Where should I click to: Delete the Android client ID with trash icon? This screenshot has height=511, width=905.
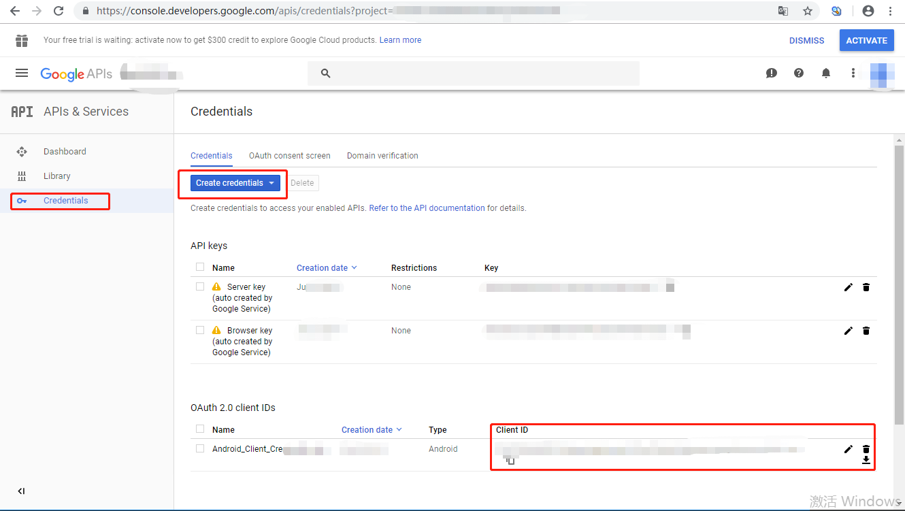point(866,449)
